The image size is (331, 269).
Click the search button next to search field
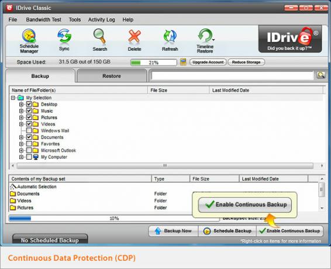pyautogui.click(x=321, y=75)
